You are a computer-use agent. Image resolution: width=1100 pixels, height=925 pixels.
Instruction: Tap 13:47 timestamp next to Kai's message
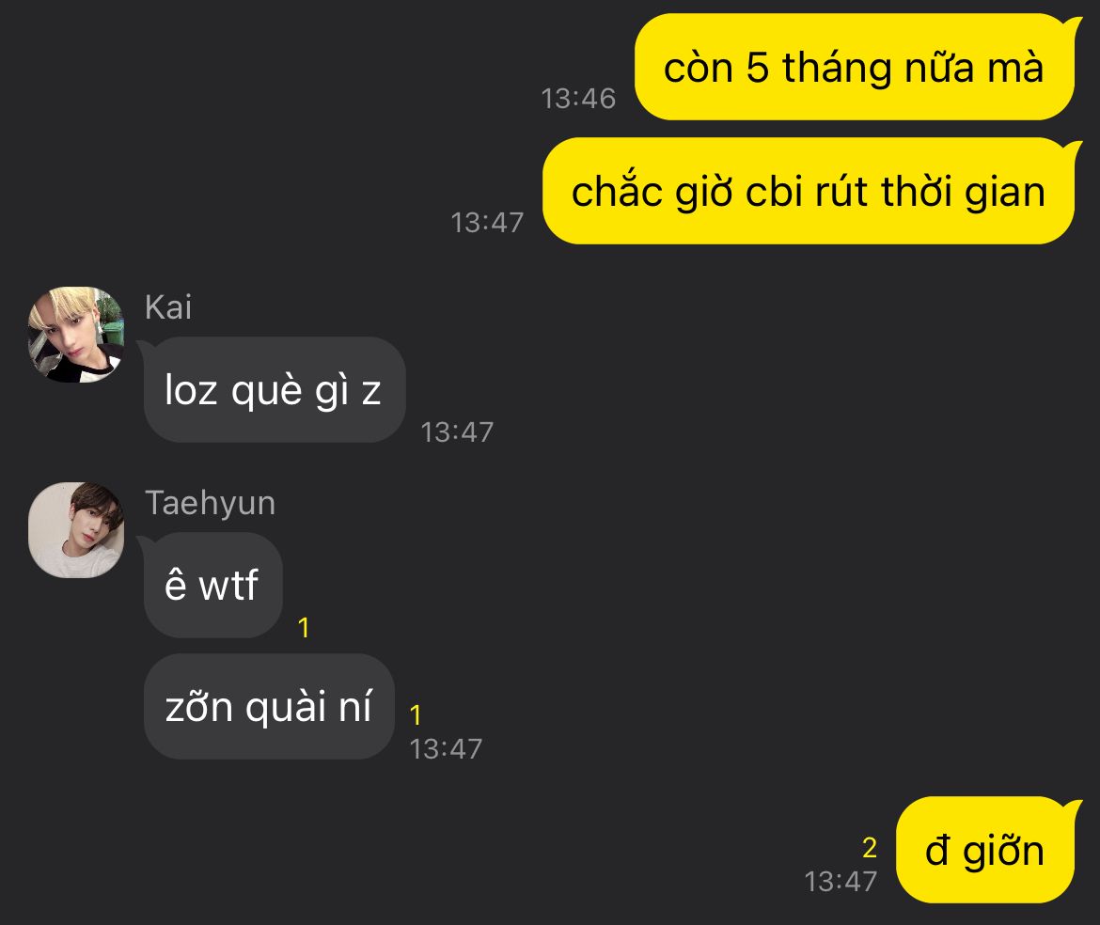pyautogui.click(x=457, y=432)
